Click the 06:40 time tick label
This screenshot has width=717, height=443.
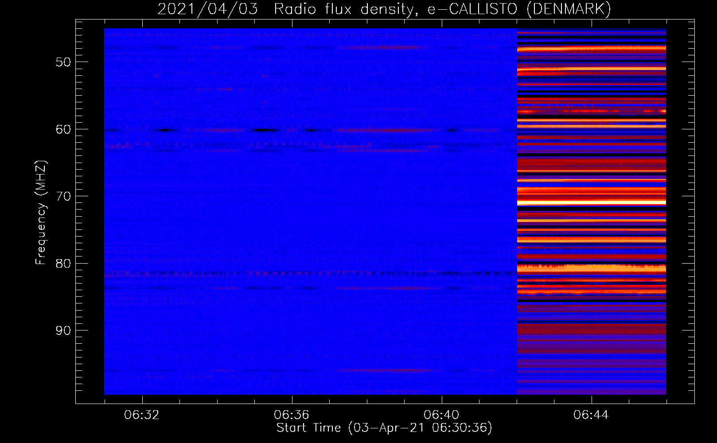[441, 415]
